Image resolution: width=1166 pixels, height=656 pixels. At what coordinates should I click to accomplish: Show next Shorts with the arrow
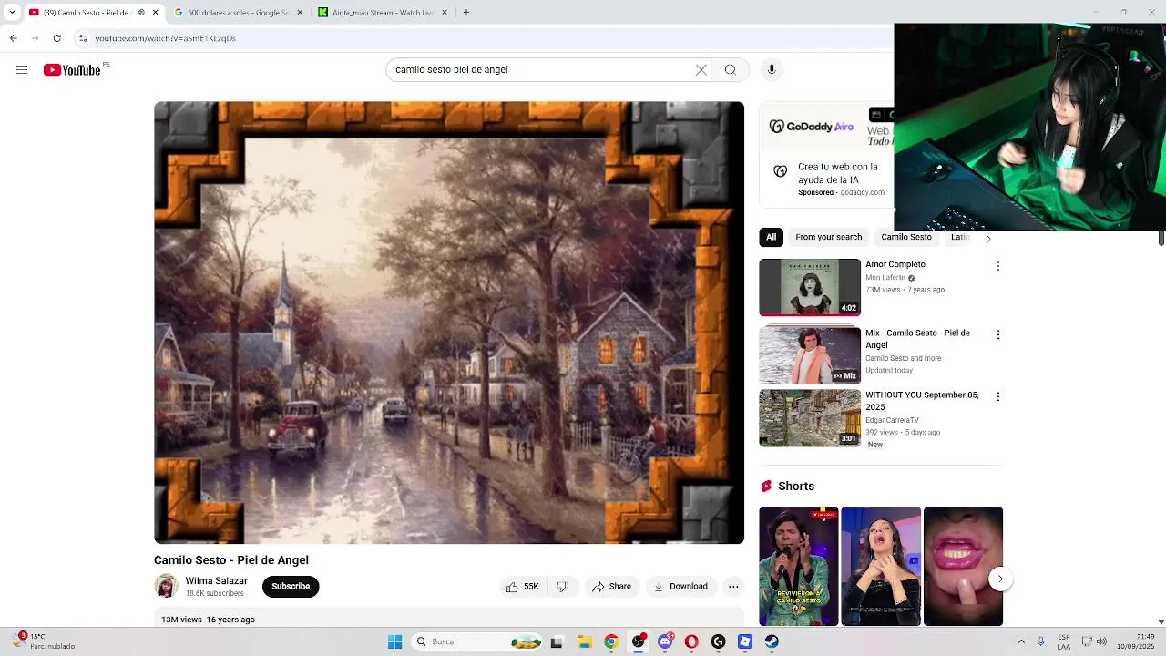click(1000, 579)
